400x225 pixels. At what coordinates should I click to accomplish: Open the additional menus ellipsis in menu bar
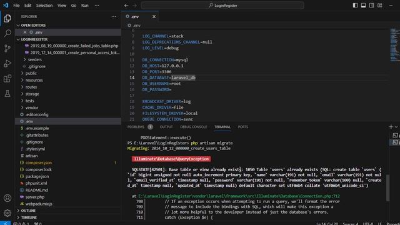coord(97,6)
